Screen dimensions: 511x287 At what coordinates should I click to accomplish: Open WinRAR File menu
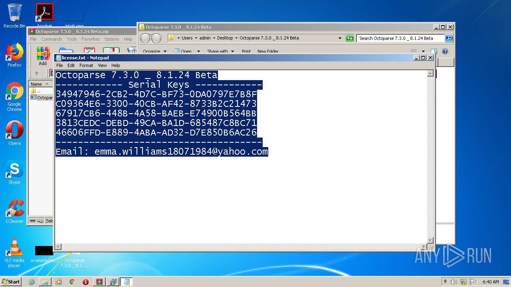click(33, 39)
